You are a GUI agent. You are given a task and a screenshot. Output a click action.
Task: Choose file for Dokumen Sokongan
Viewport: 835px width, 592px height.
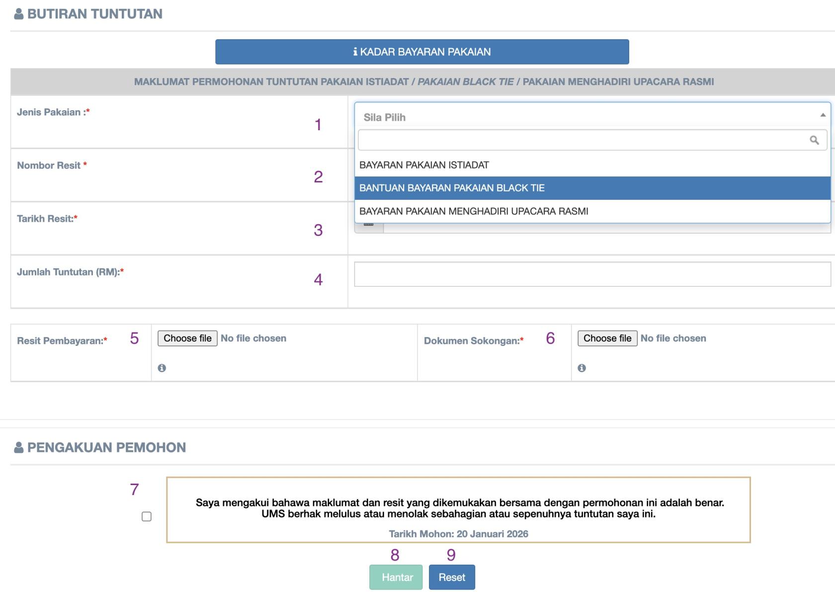point(607,338)
